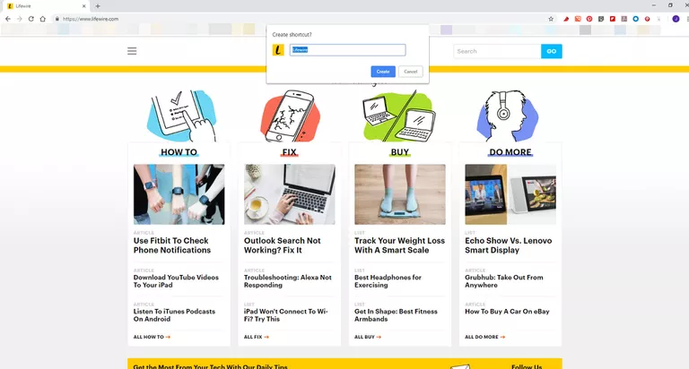The height and width of the screenshot is (369, 689).
Task: Click the two laptops illustration
Action: [399, 116]
